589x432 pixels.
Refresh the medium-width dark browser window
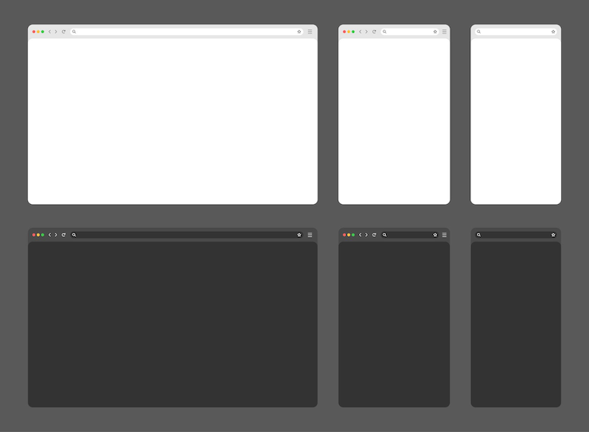[x=374, y=235]
